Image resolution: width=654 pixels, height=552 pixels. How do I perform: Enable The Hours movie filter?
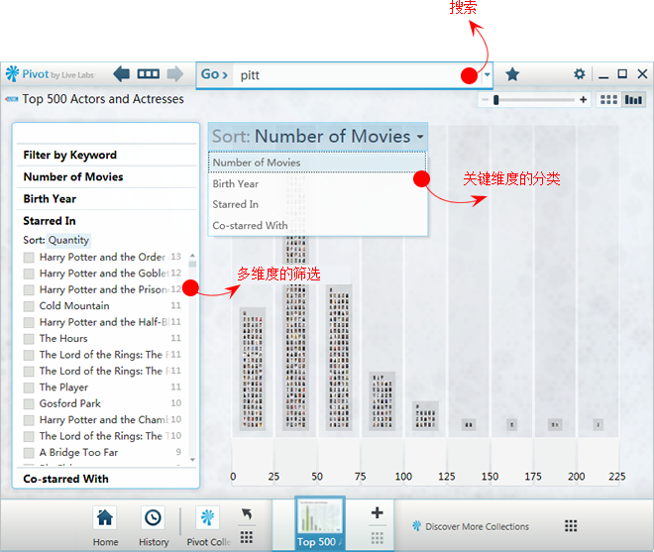(30, 339)
